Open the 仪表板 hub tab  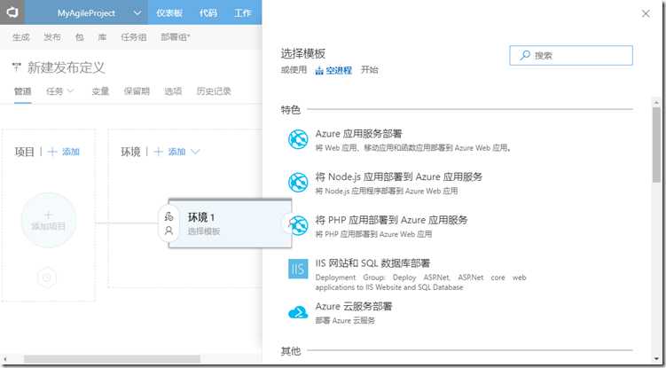tap(169, 12)
